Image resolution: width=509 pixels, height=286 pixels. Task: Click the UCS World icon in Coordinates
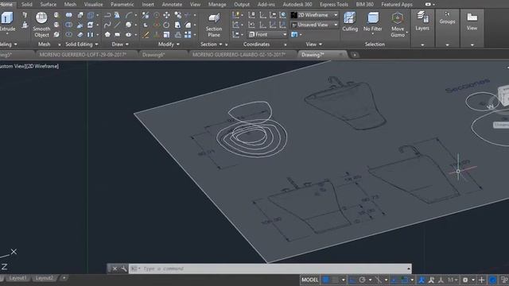pyautogui.click(x=282, y=15)
